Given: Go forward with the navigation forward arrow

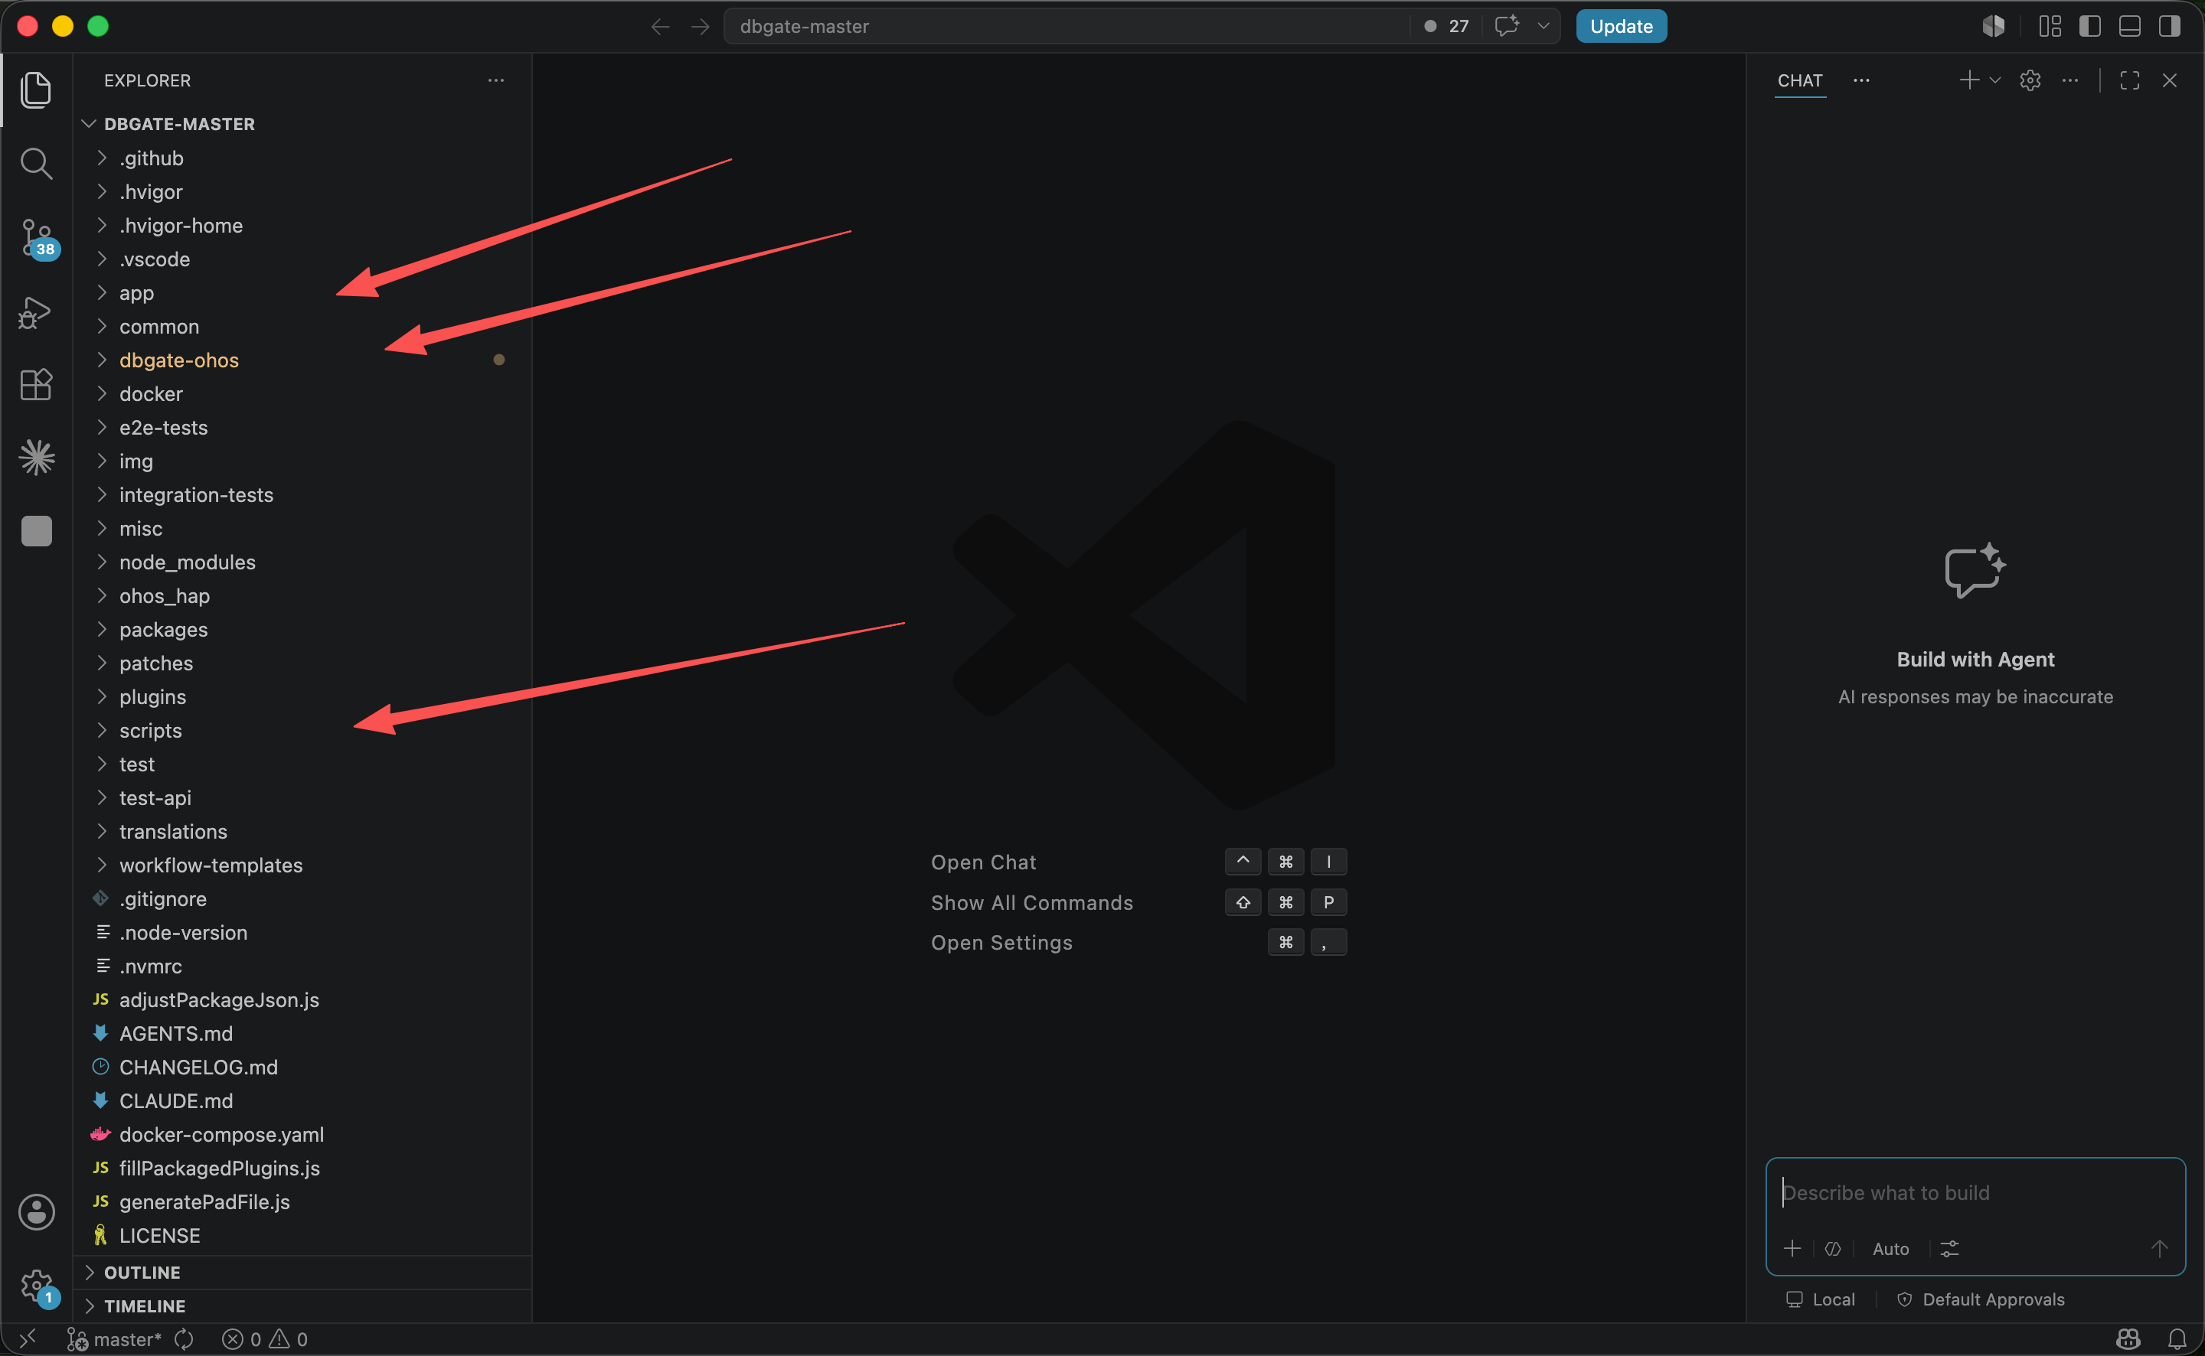Looking at the screenshot, I should 700,27.
